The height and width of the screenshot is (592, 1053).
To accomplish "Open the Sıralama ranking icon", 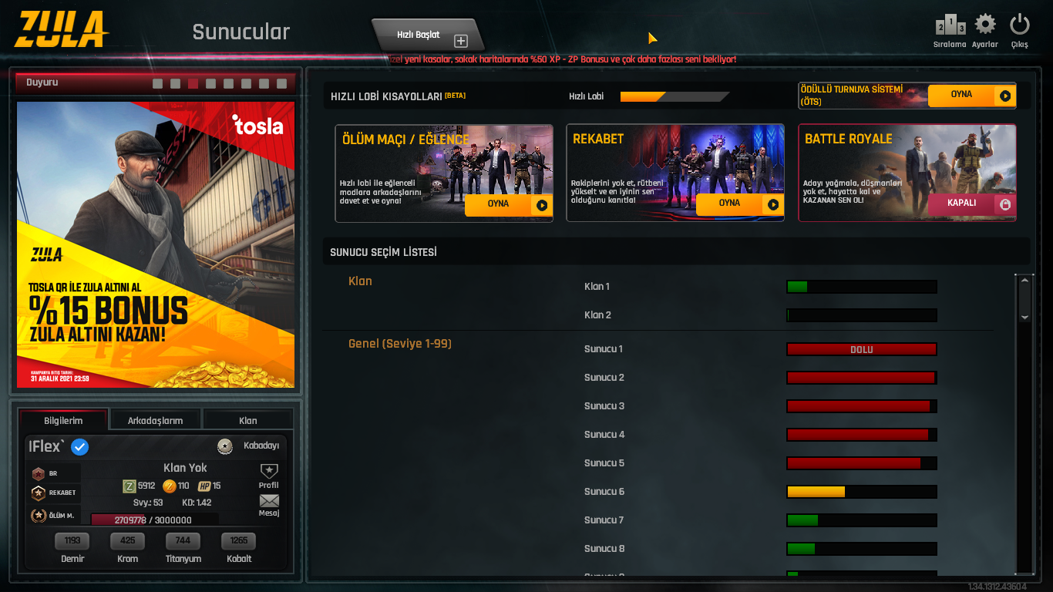I will 950,25.
